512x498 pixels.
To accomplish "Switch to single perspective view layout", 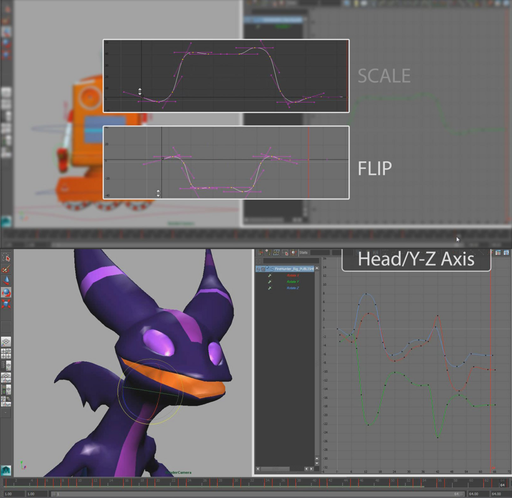I will pyautogui.click(x=6, y=342).
